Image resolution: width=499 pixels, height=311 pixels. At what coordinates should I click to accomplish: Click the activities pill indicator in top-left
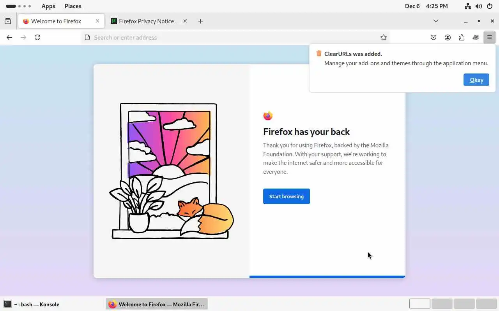18,6
